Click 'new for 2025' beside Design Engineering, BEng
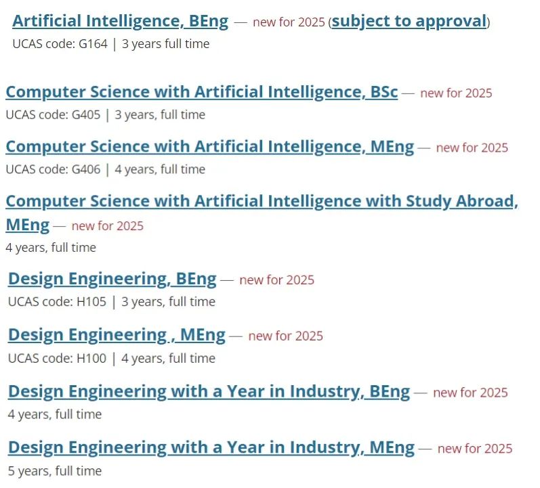This screenshot has height=488, width=540. click(277, 280)
